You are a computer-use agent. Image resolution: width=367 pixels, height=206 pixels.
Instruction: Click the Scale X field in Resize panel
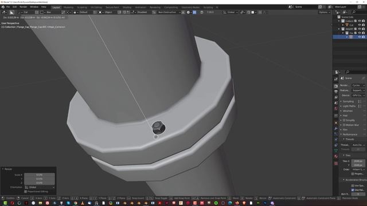pyautogui.click(x=40, y=175)
